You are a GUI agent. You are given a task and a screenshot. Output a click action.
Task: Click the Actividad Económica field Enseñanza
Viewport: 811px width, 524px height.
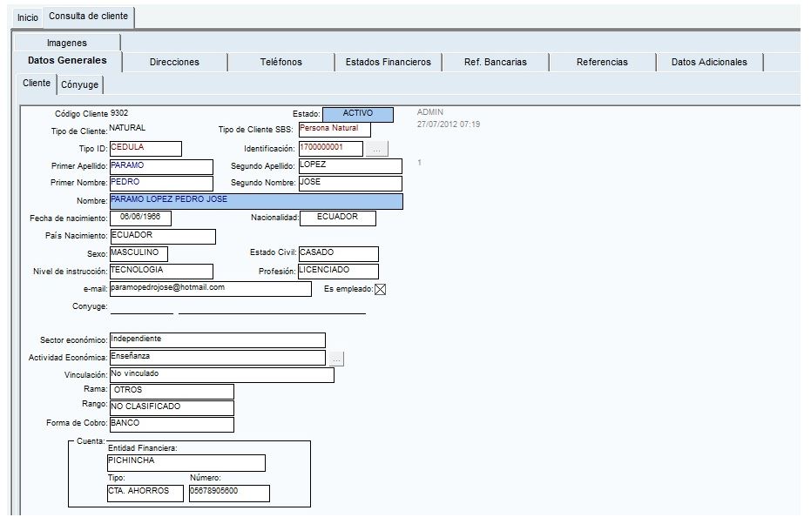(218, 358)
